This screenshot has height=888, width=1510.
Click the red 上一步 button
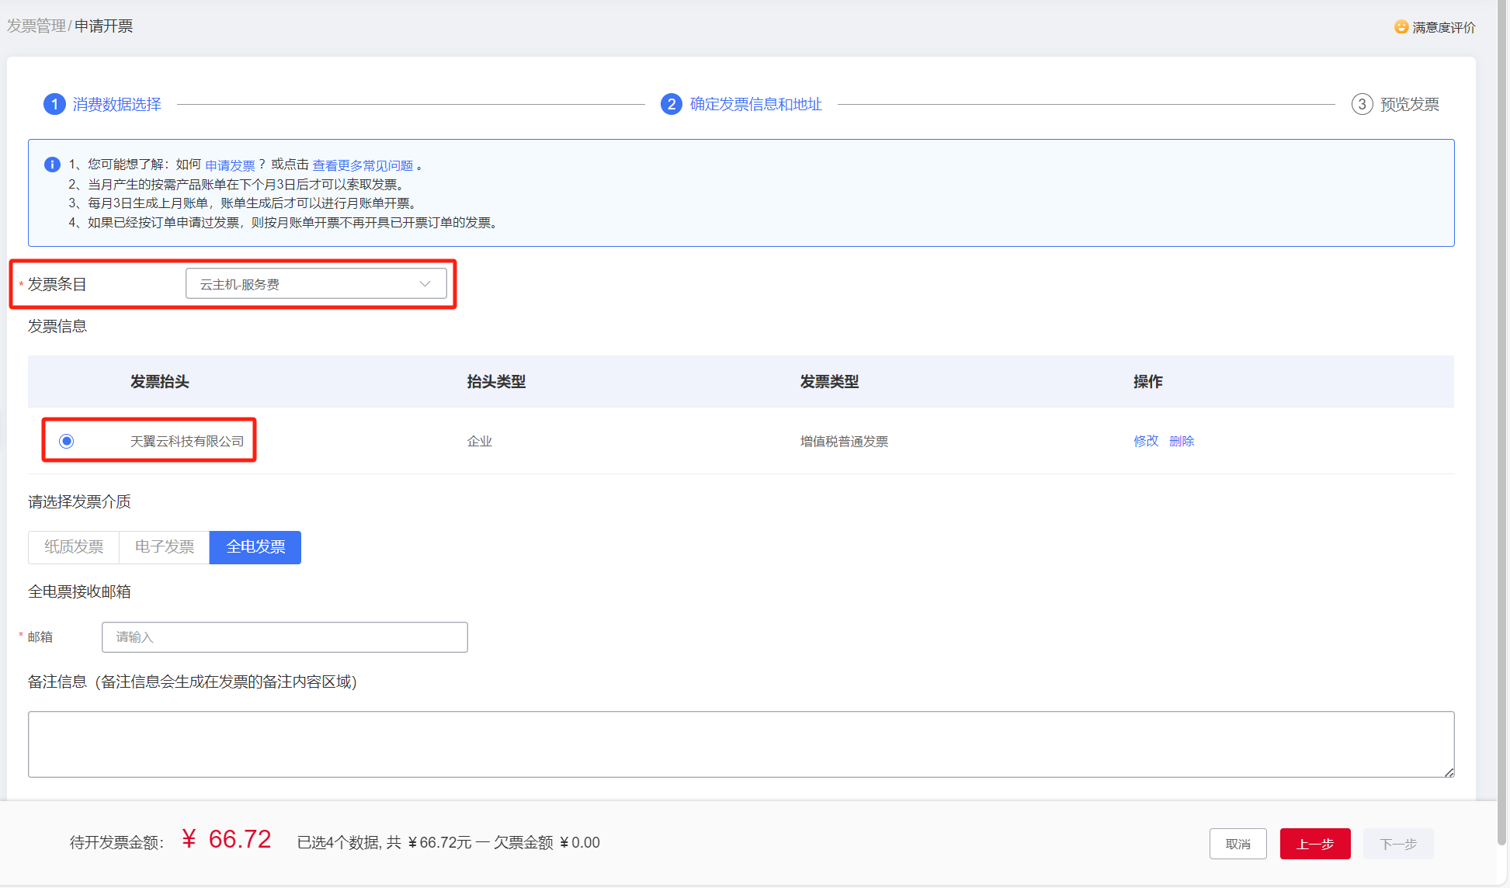coord(1314,844)
